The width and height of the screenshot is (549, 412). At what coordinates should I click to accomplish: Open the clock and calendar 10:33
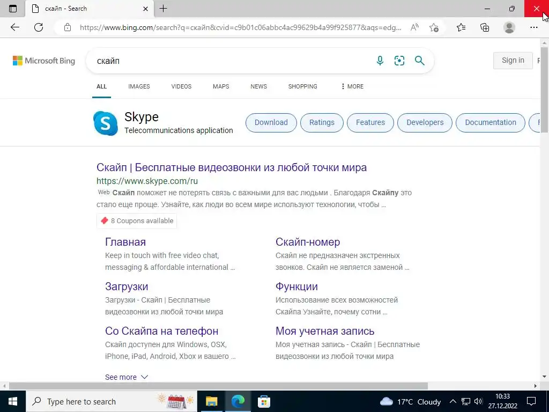503,401
